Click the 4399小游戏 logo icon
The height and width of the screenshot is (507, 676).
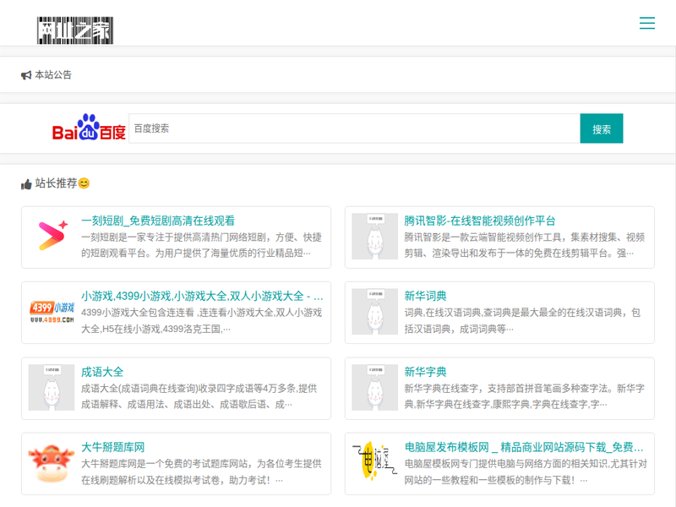[52, 312]
